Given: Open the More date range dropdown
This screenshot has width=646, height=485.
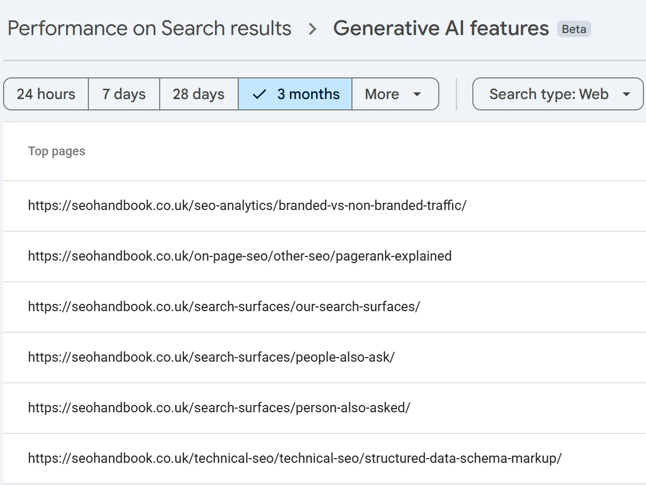Looking at the screenshot, I should click(x=395, y=94).
